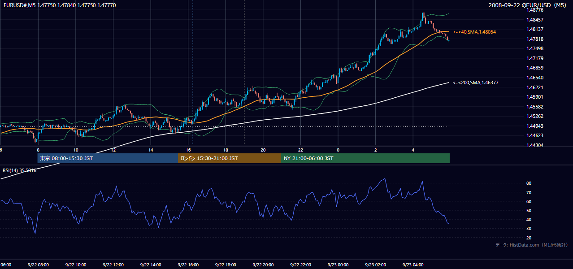Click RSI scale value 30

click(x=529, y=229)
